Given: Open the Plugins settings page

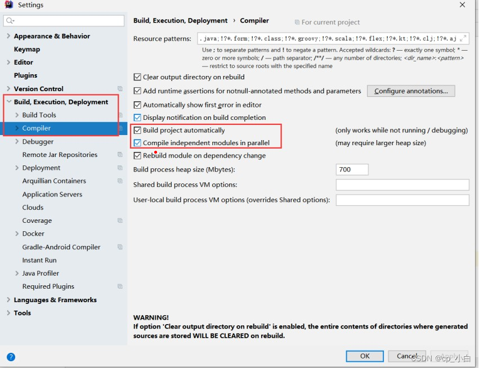Looking at the screenshot, I should (x=25, y=75).
